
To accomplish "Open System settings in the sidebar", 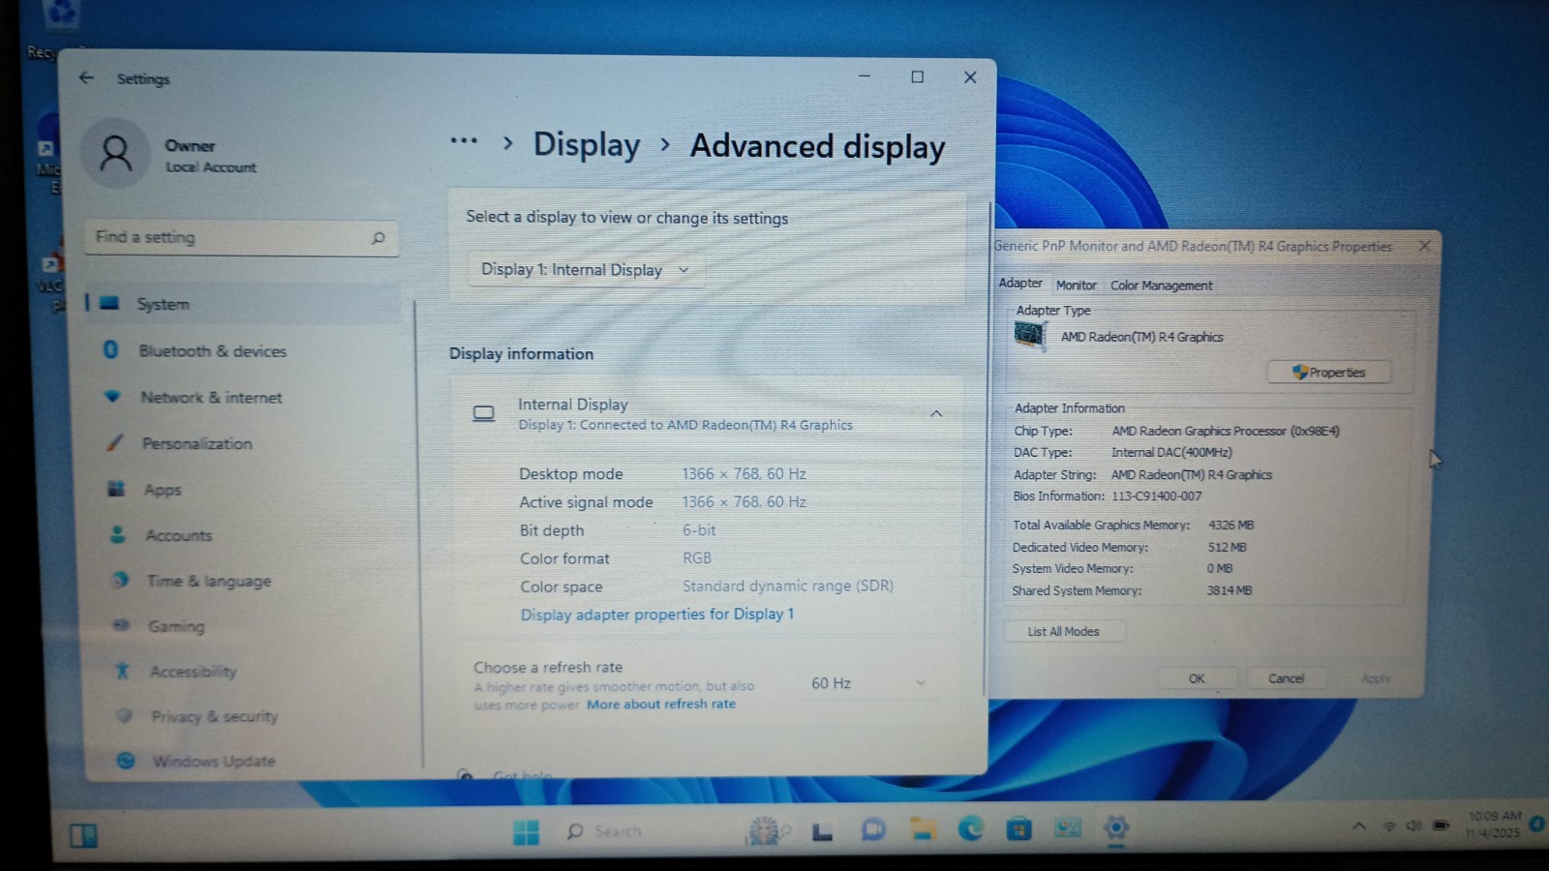I will pos(242,304).
